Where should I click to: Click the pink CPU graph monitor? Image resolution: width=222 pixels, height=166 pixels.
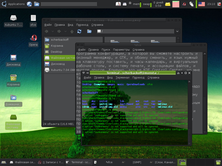(176, 4)
